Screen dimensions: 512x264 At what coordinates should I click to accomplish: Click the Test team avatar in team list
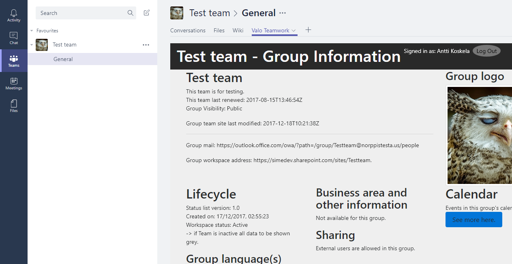(42, 45)
